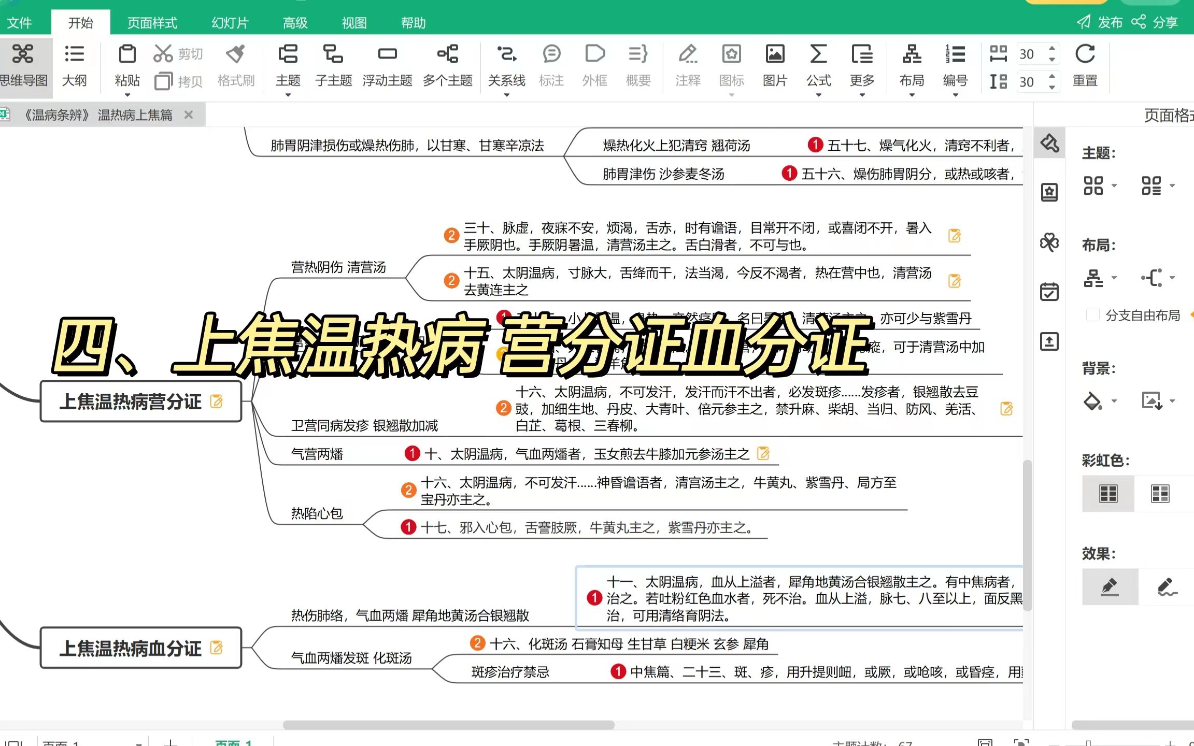Select the multi-color rainbow option
Screen dimensions: 1194x746
click(x=1160, y=494)
